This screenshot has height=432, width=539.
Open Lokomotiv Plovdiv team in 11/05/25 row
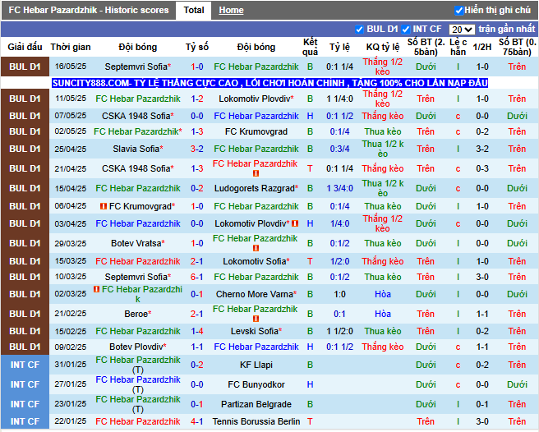pos(256,99)
